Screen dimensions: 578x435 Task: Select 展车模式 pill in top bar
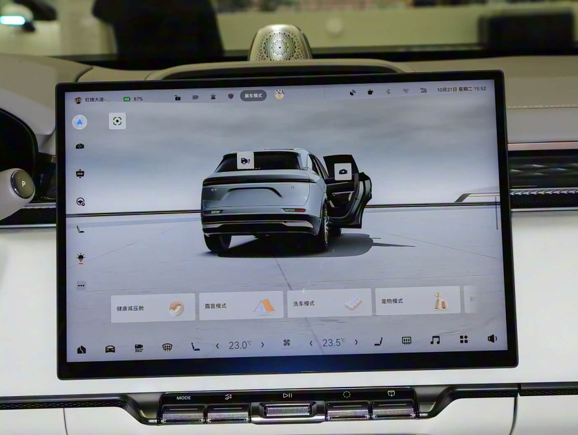click(253, 95)
